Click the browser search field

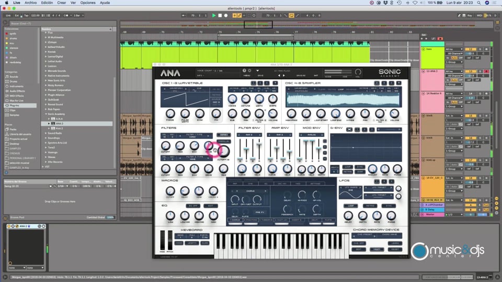pos(62,23)
